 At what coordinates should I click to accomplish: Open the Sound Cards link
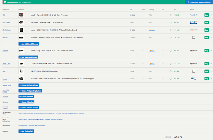pos(23,119)
